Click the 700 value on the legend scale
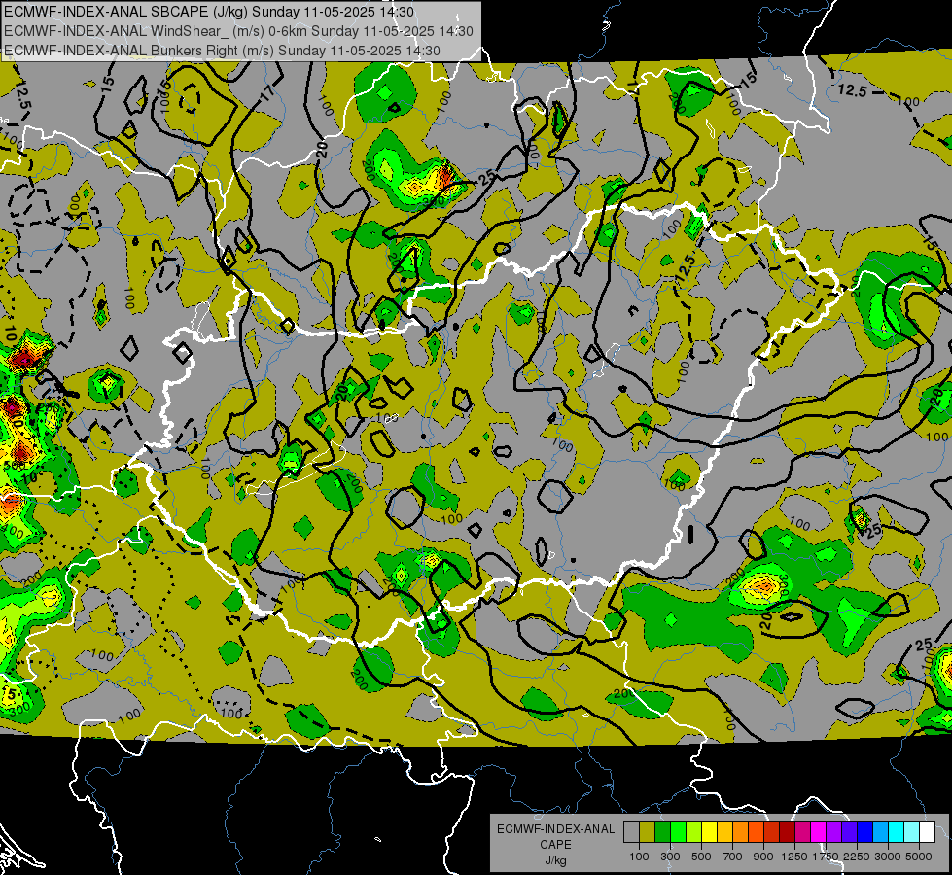Viewport: 952px width, 875px height. 733,857
